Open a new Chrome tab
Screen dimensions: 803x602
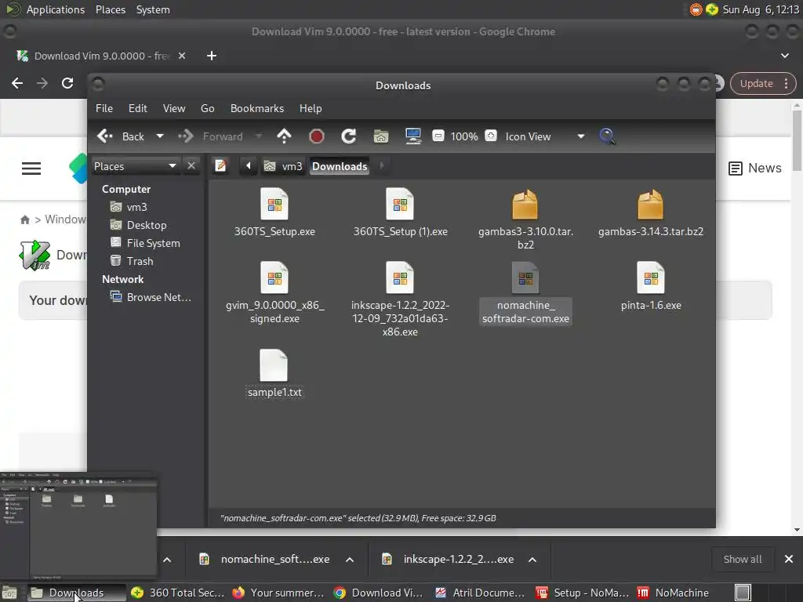pos(212,56)
